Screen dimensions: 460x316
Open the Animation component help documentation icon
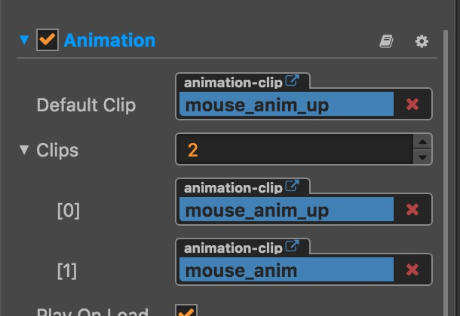click(x=386, y=41)
